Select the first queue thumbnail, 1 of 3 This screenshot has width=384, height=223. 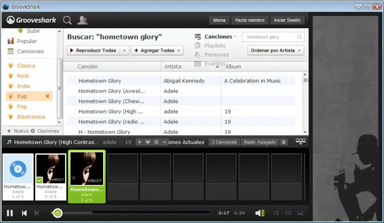pyautogui.click(x=18, y=177)
